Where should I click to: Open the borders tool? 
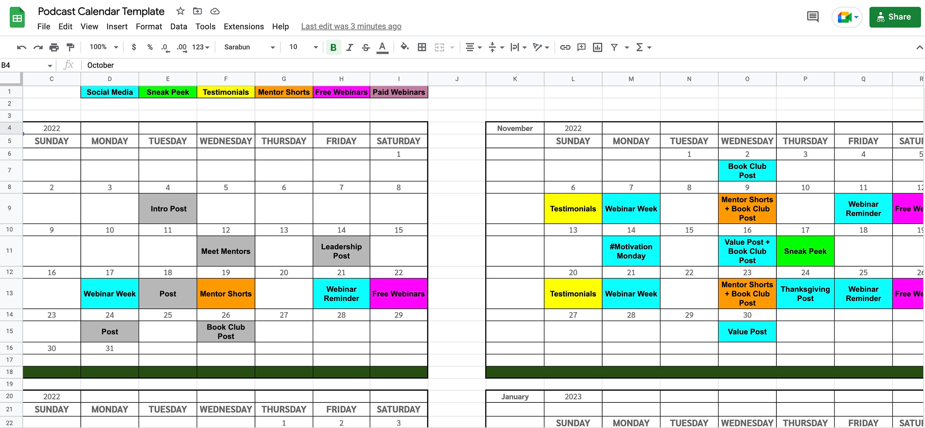point(422,47)
